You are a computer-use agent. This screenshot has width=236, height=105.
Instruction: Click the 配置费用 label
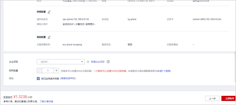8,97
